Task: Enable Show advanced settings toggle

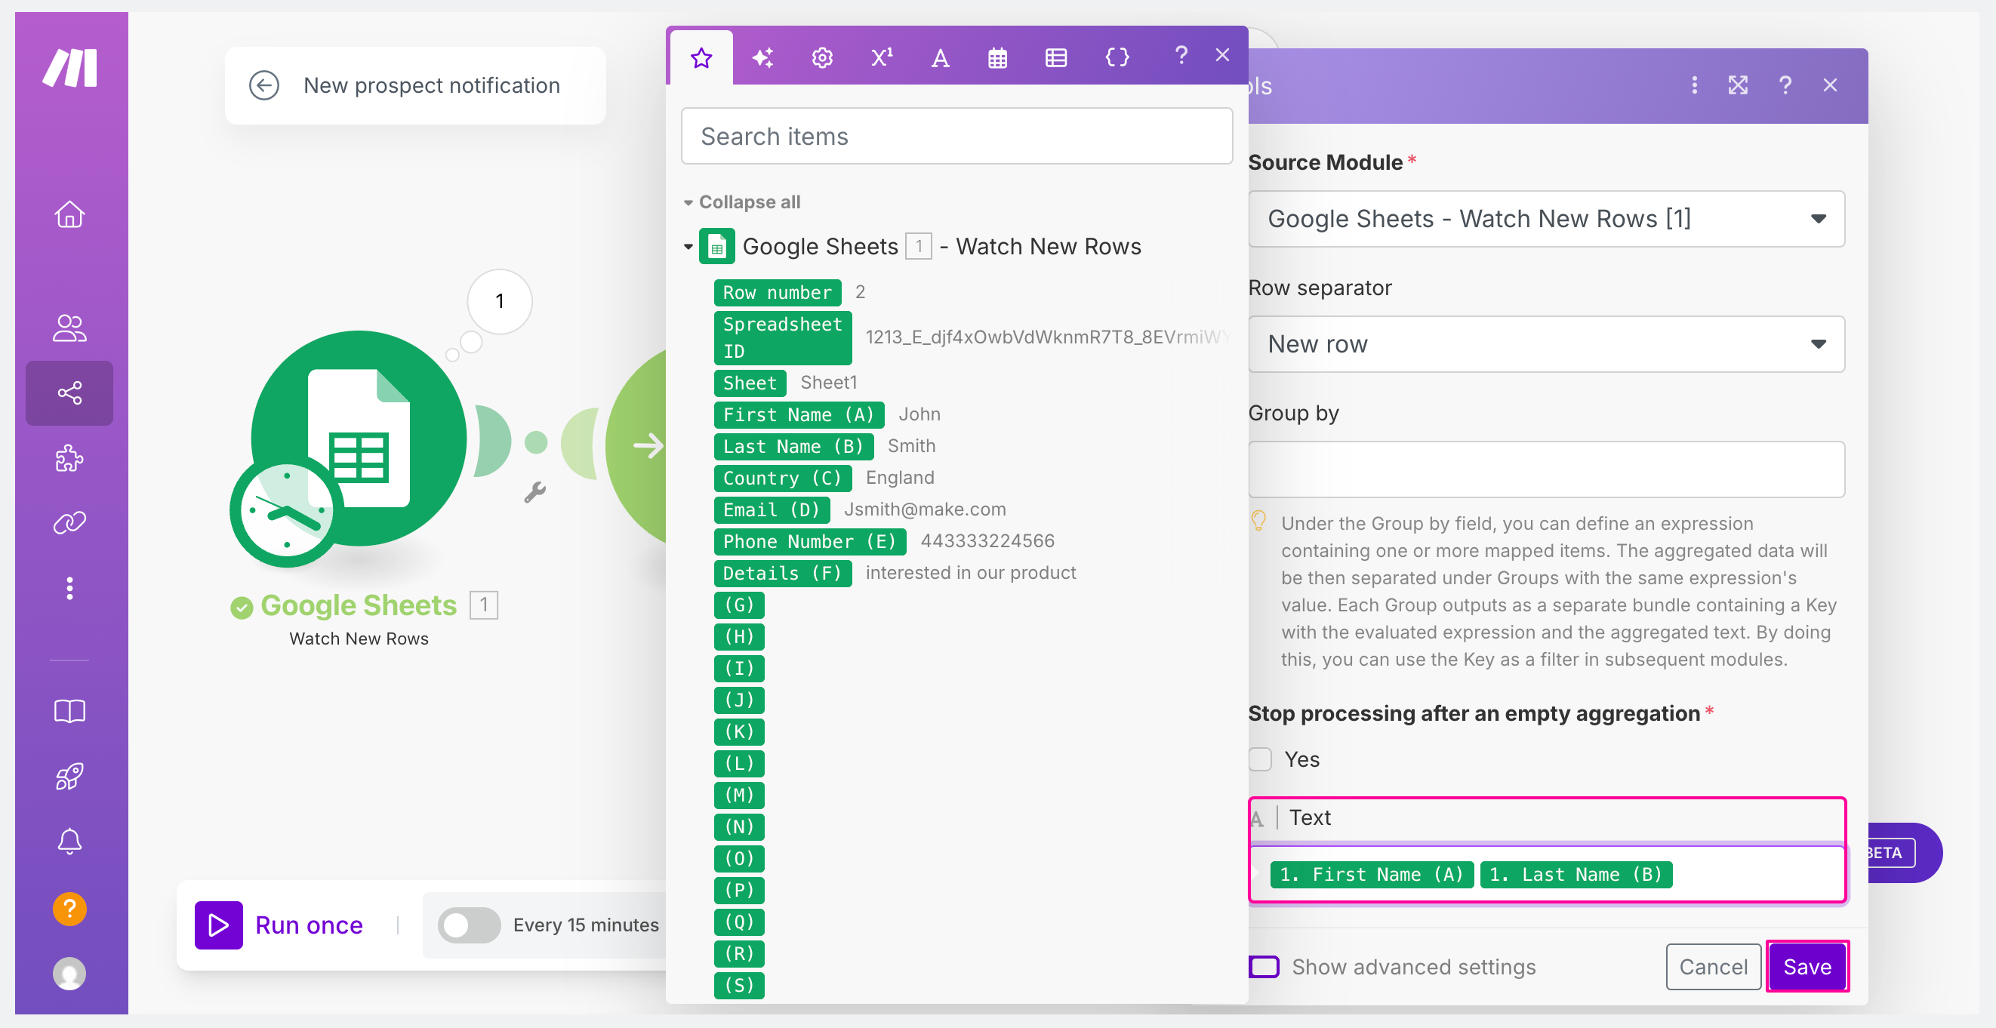Action: 1264,967
